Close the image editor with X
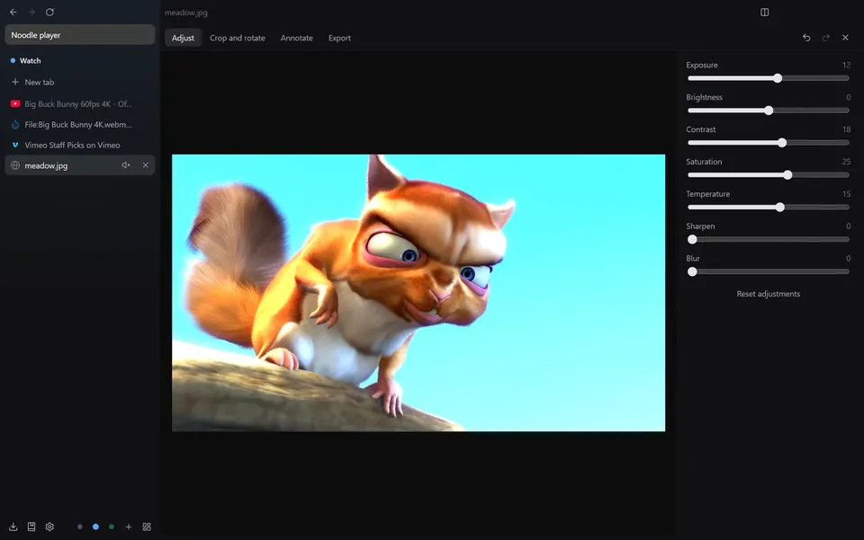The image size is (864, 540). tap(845, 38)
